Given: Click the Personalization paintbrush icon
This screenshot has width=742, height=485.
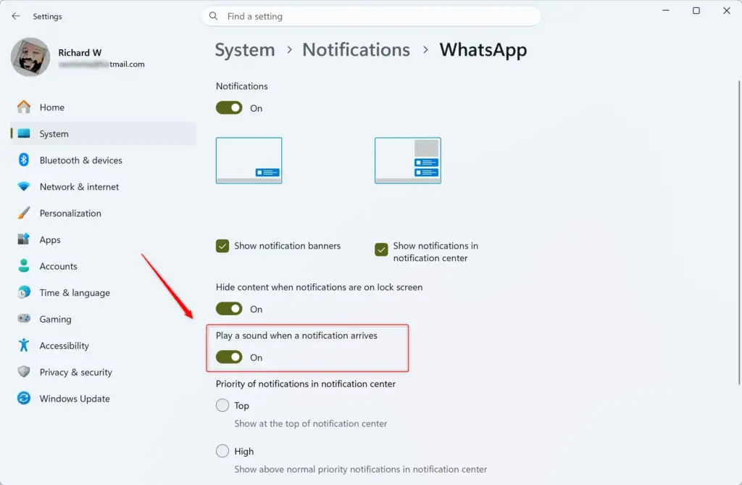Looking at the screenshot, I should click(x=24, y=213).
